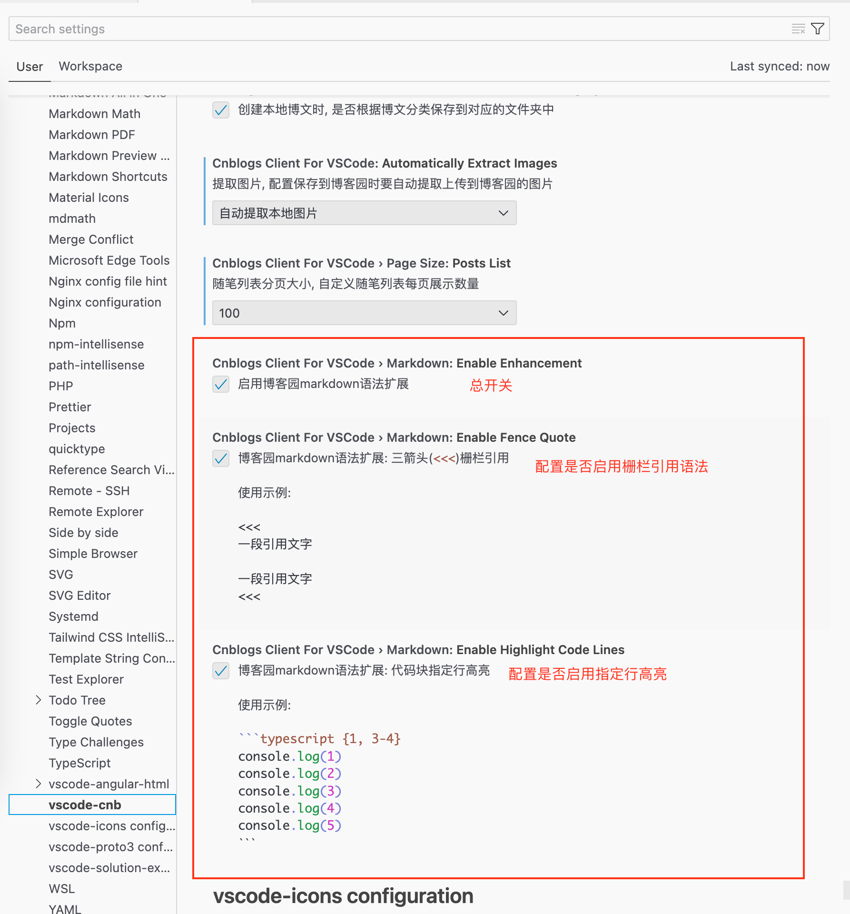Viewport: 850px width, 914px height.
Task: Select Projects in settings tree
Action: point(72,428)
